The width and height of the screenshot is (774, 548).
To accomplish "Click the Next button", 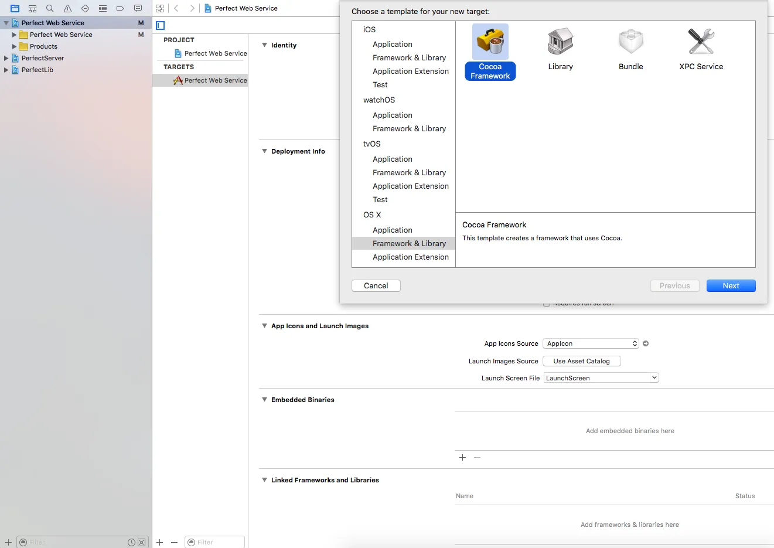I will click(x=731, y=285).
